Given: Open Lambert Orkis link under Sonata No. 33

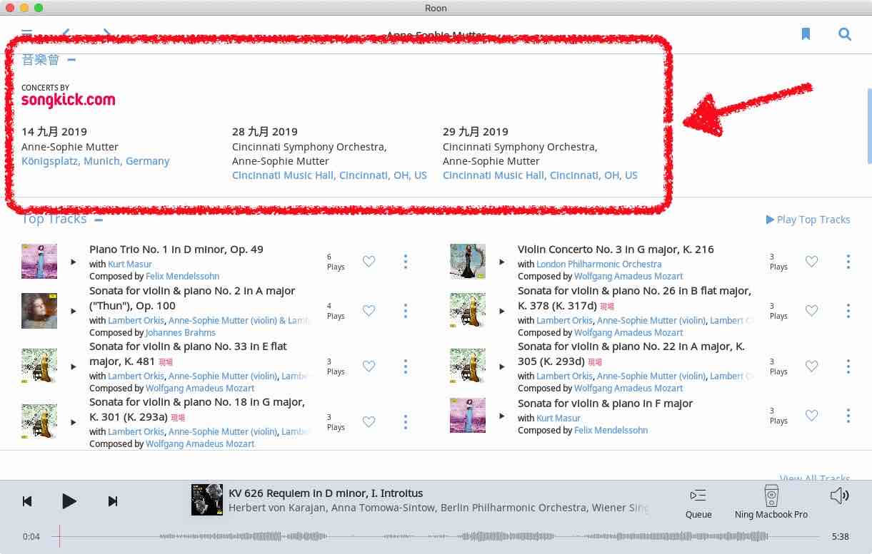Looking at the screenshot, I should tap(136, 376).
